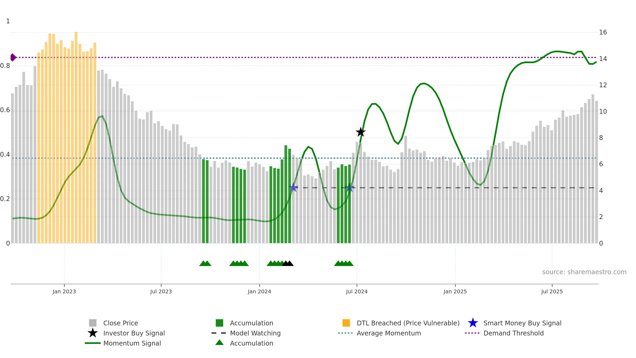
Task: Click the green Accumulation square legend icon
Action: click(x=219, y=323)
